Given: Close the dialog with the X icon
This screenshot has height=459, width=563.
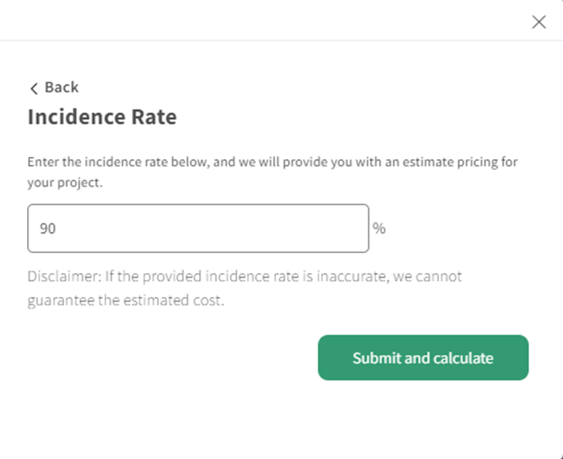Looking at the screenshot, I should pyautogui.click(x=539, y=22).
